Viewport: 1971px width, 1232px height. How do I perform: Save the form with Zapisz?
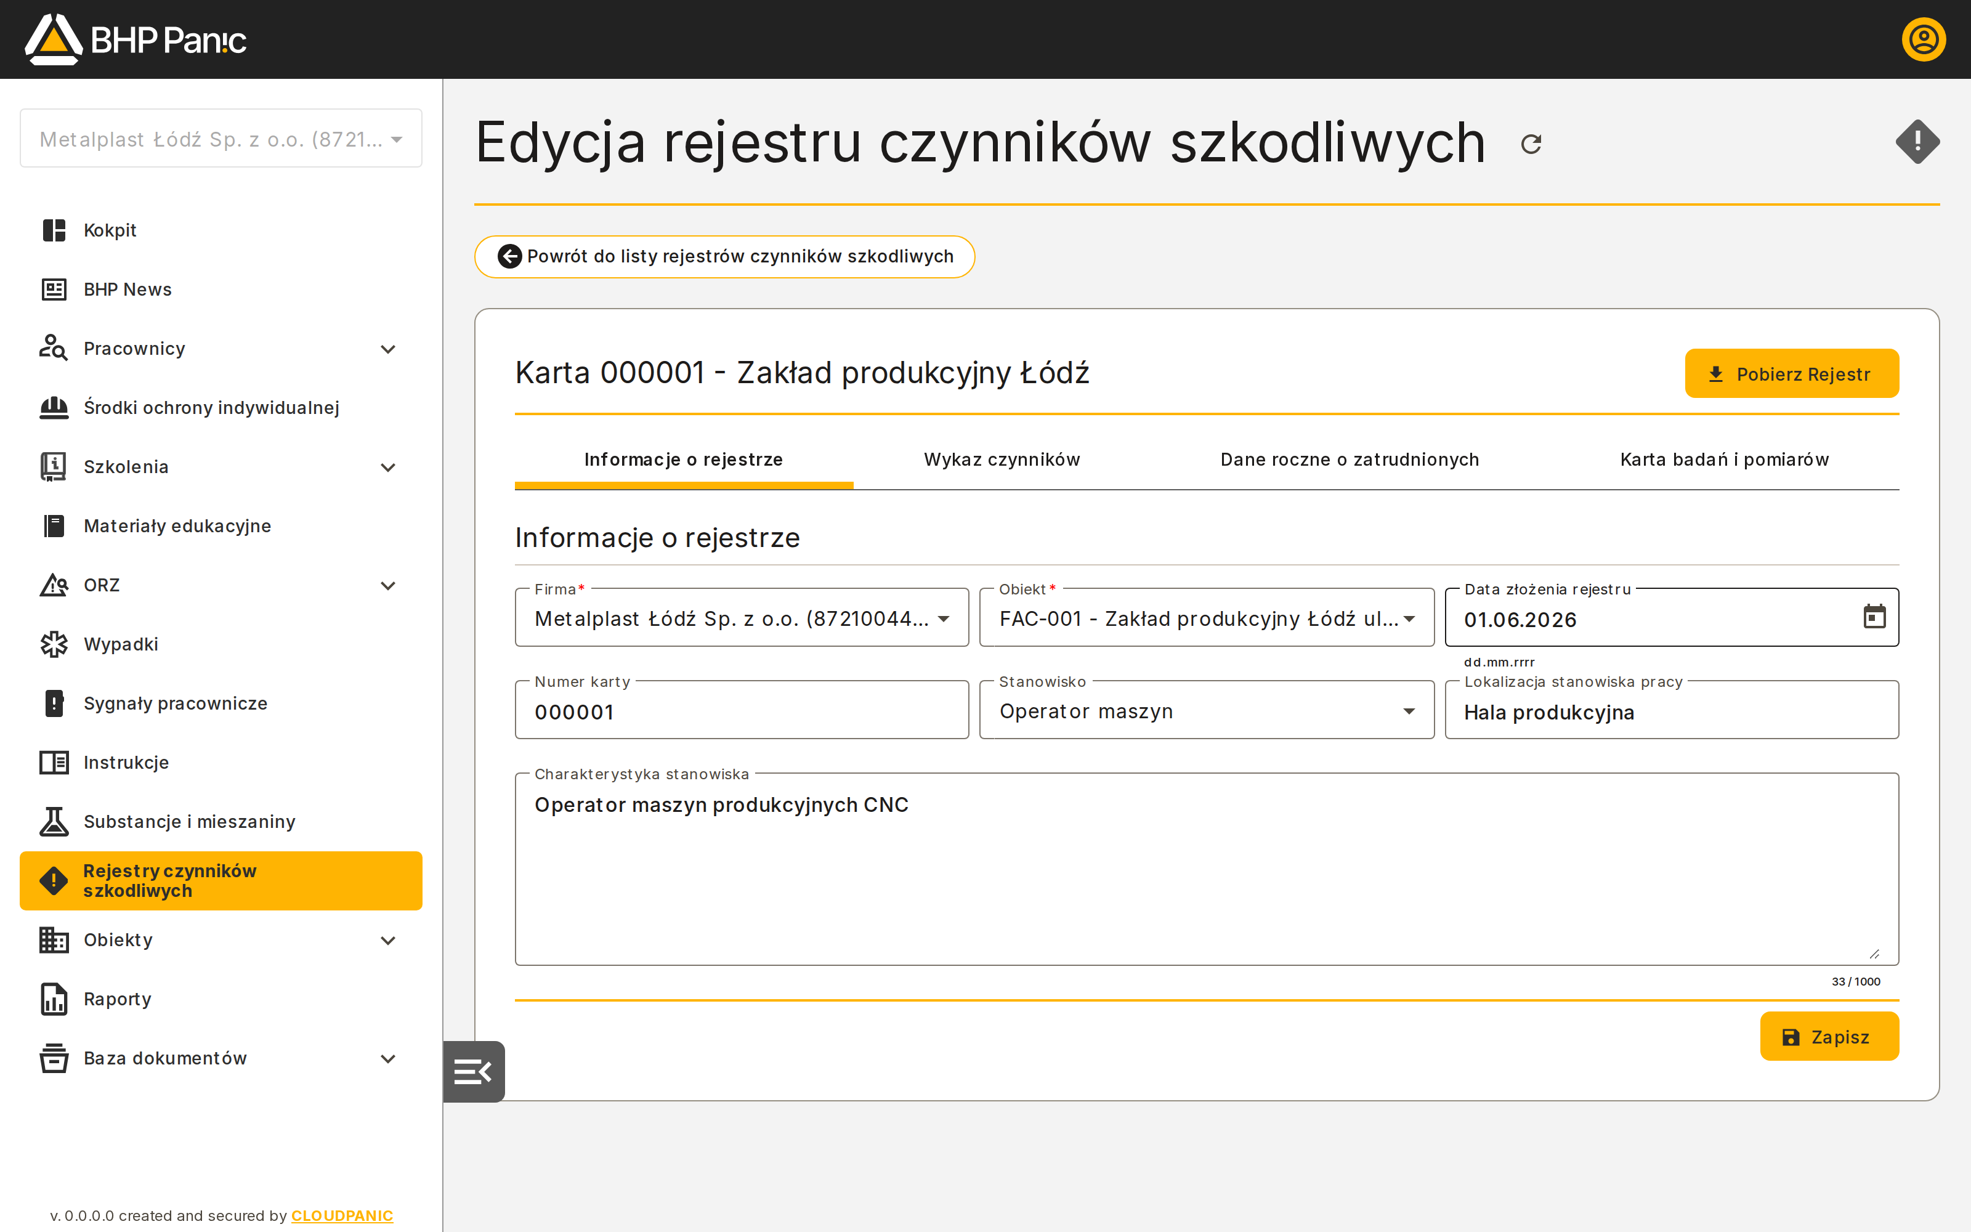click(1829, 1037)
